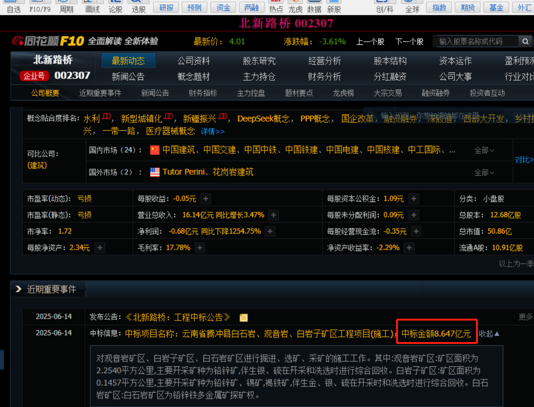Jump to the 投资者互动 sub-tab

coord(487,93)
